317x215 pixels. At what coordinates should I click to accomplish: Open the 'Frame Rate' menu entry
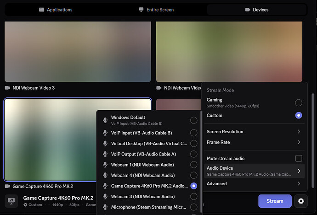coord(255,142)
